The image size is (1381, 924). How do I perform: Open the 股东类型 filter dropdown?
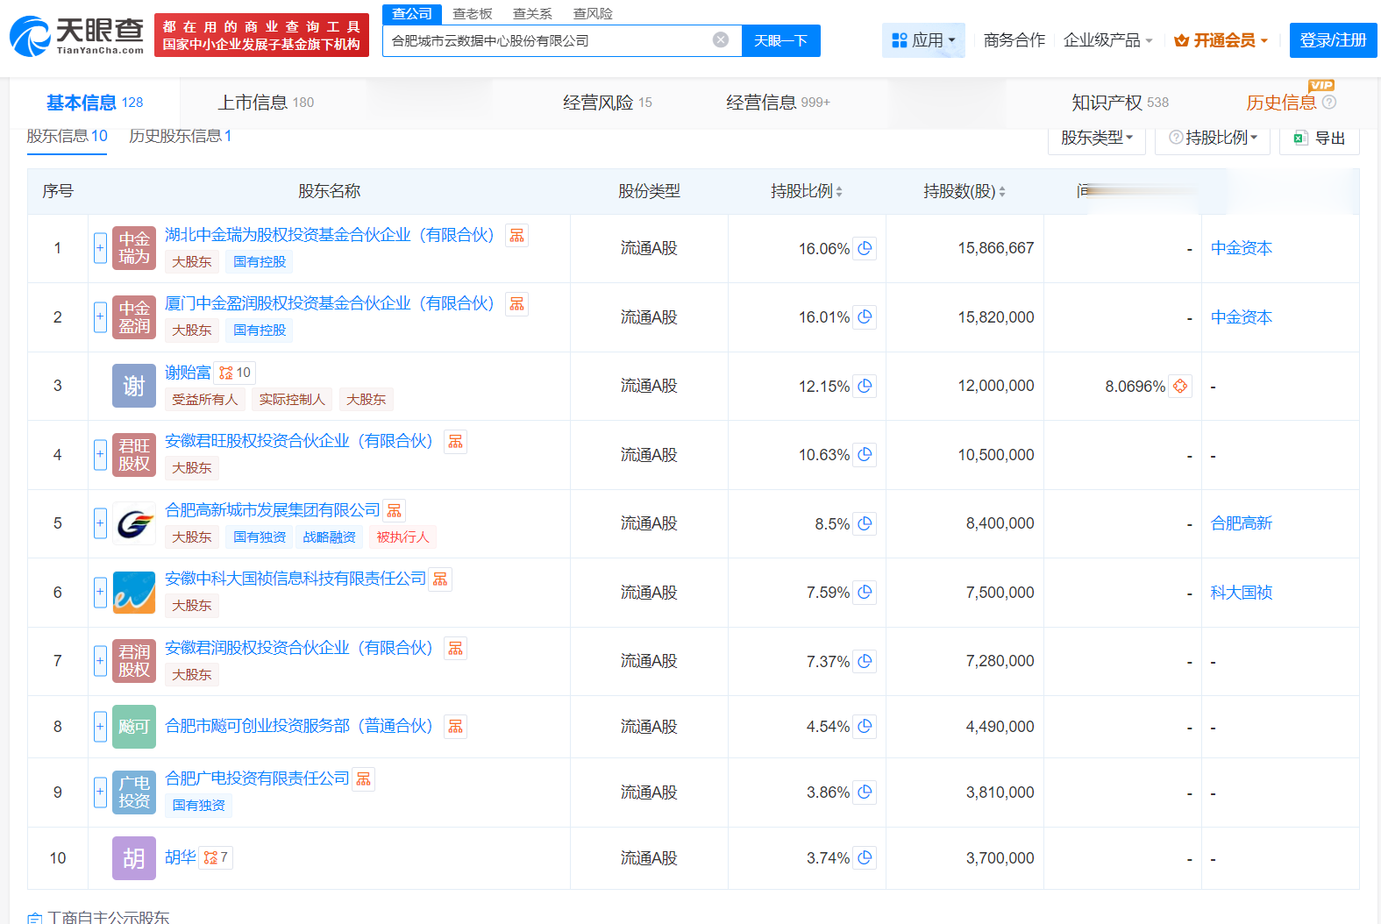tap(1096, 138)
